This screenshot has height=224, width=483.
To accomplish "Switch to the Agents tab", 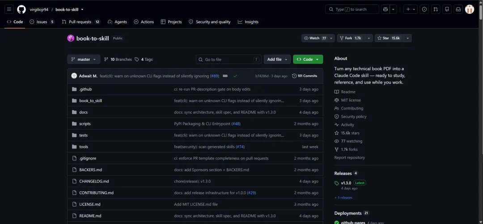I will click(x=117, y=22).
